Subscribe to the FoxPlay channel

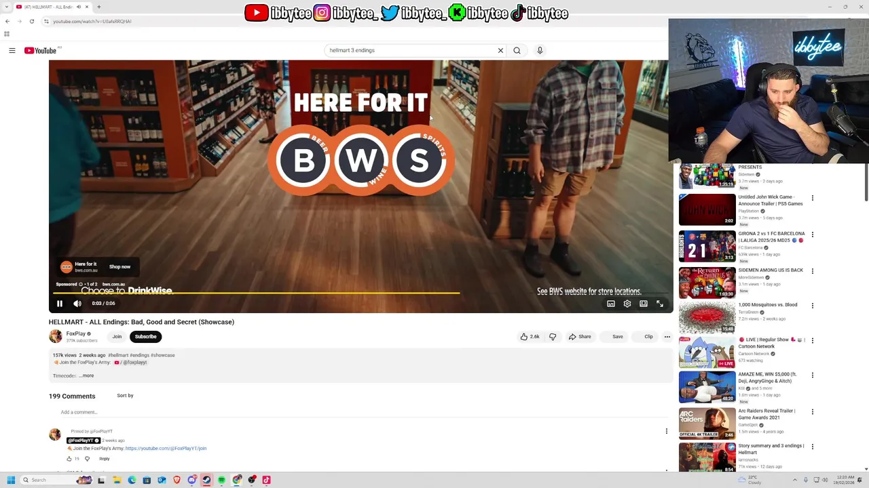pyautogui.click(x=145, y=337)
